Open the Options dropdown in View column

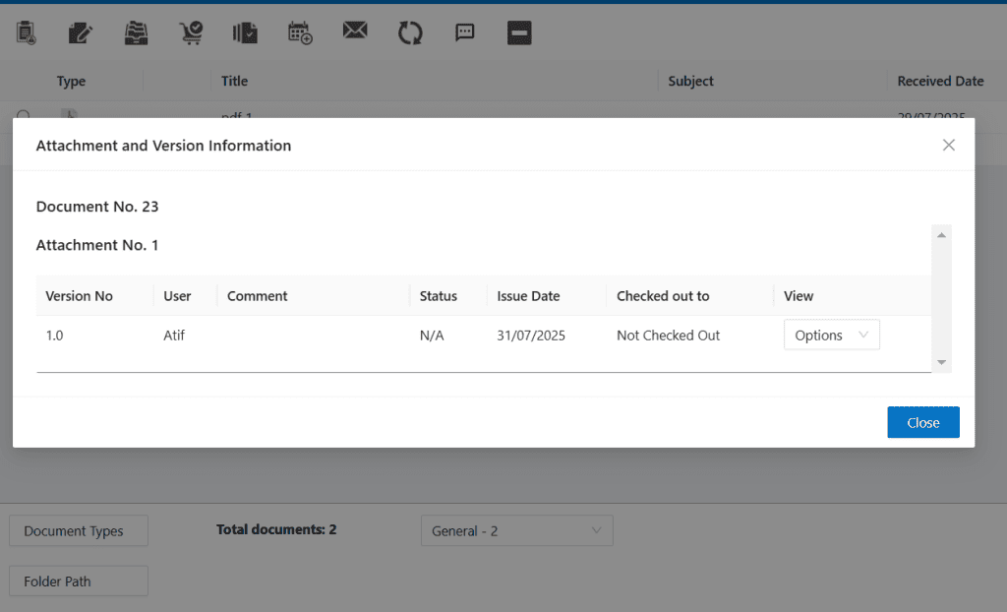[831, 336]
